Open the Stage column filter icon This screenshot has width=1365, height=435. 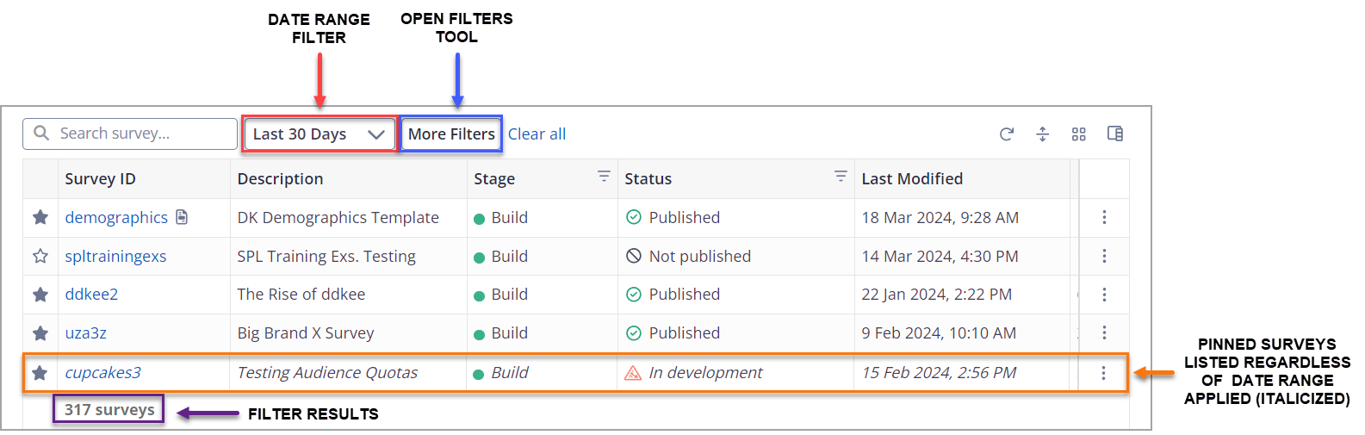click(x=604, y=176)
